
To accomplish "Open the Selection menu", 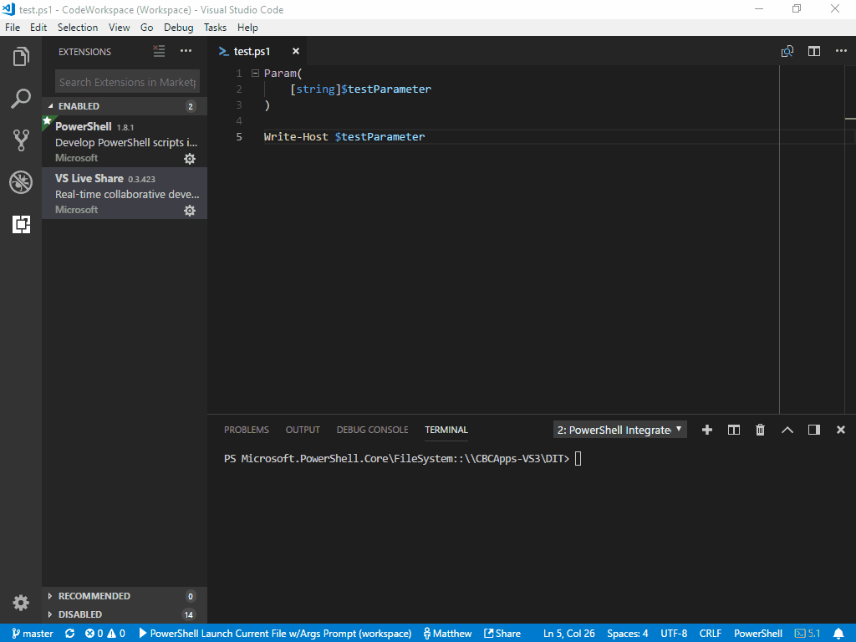I will tap(78, 28).
